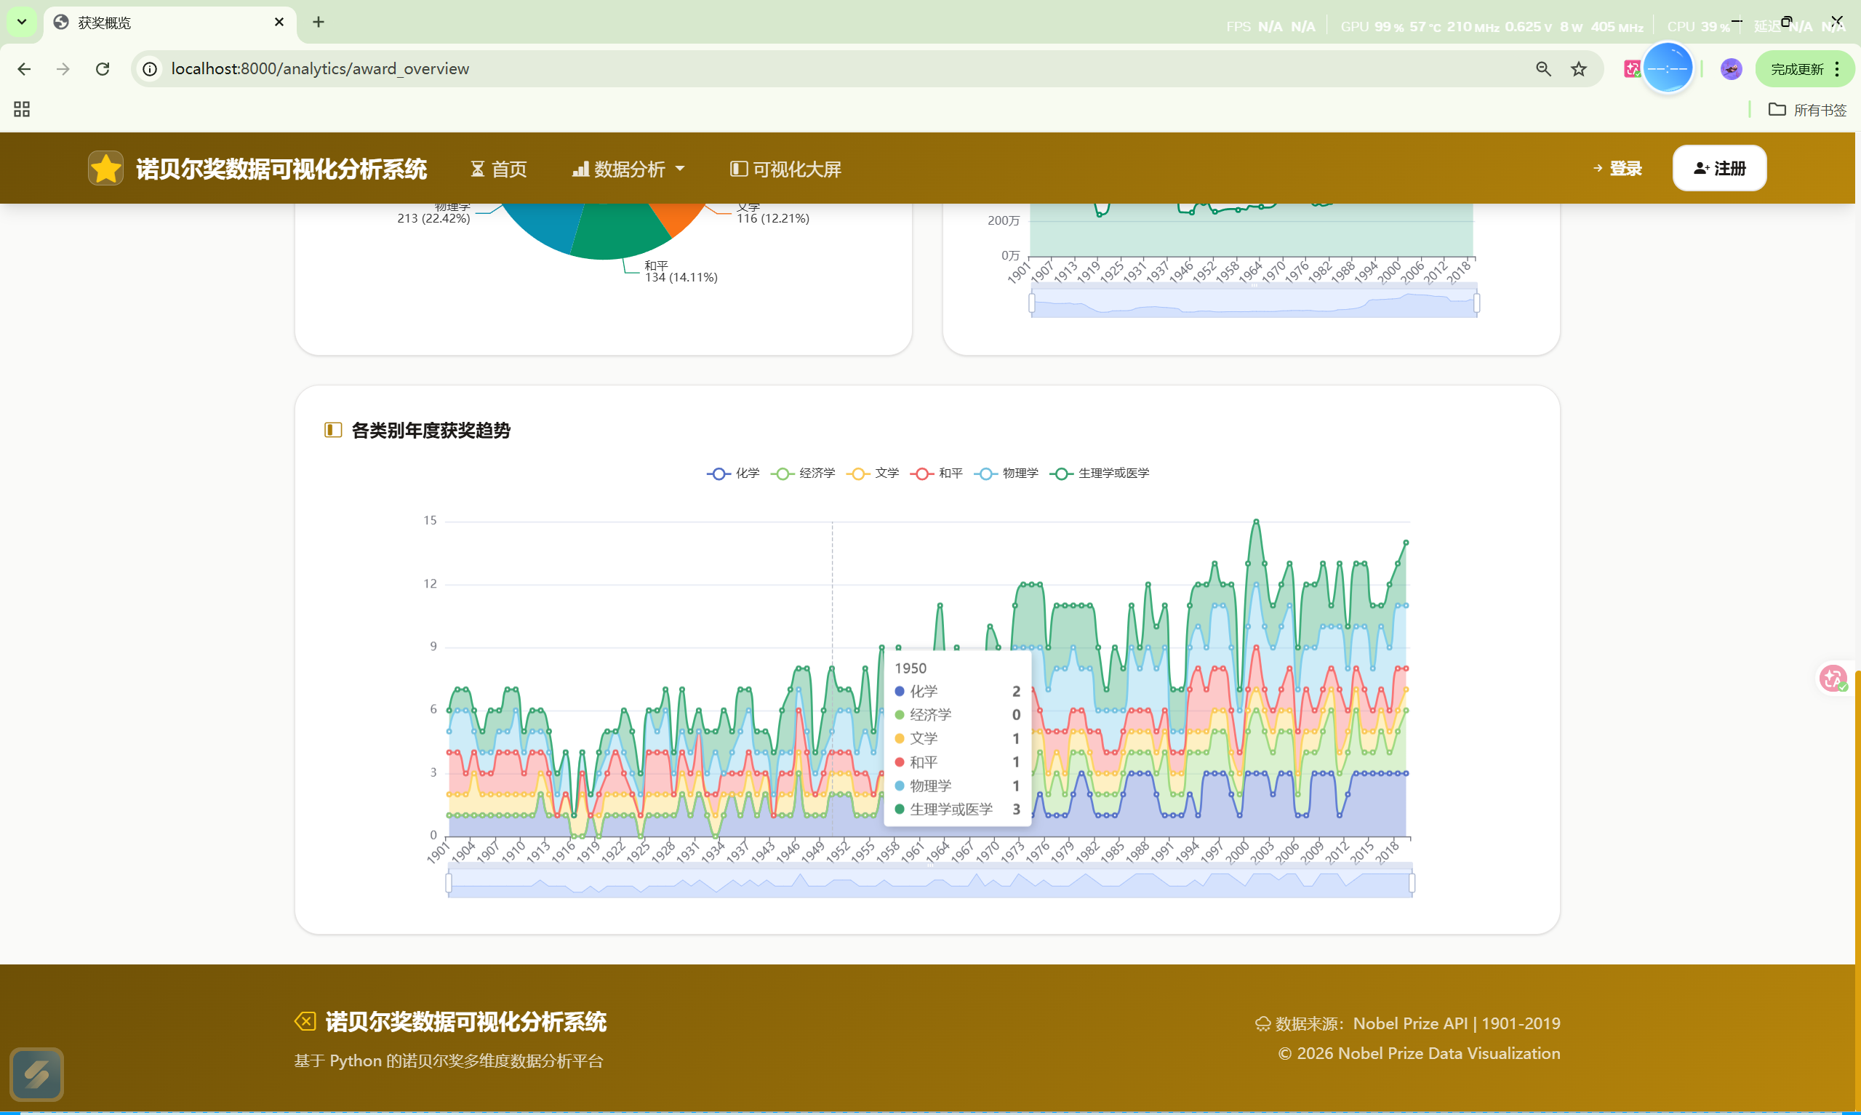Open 可视化大屏 from the navigation bar
The width and height of the screenshot is (1861, 1115).
(x=785, y=169)
